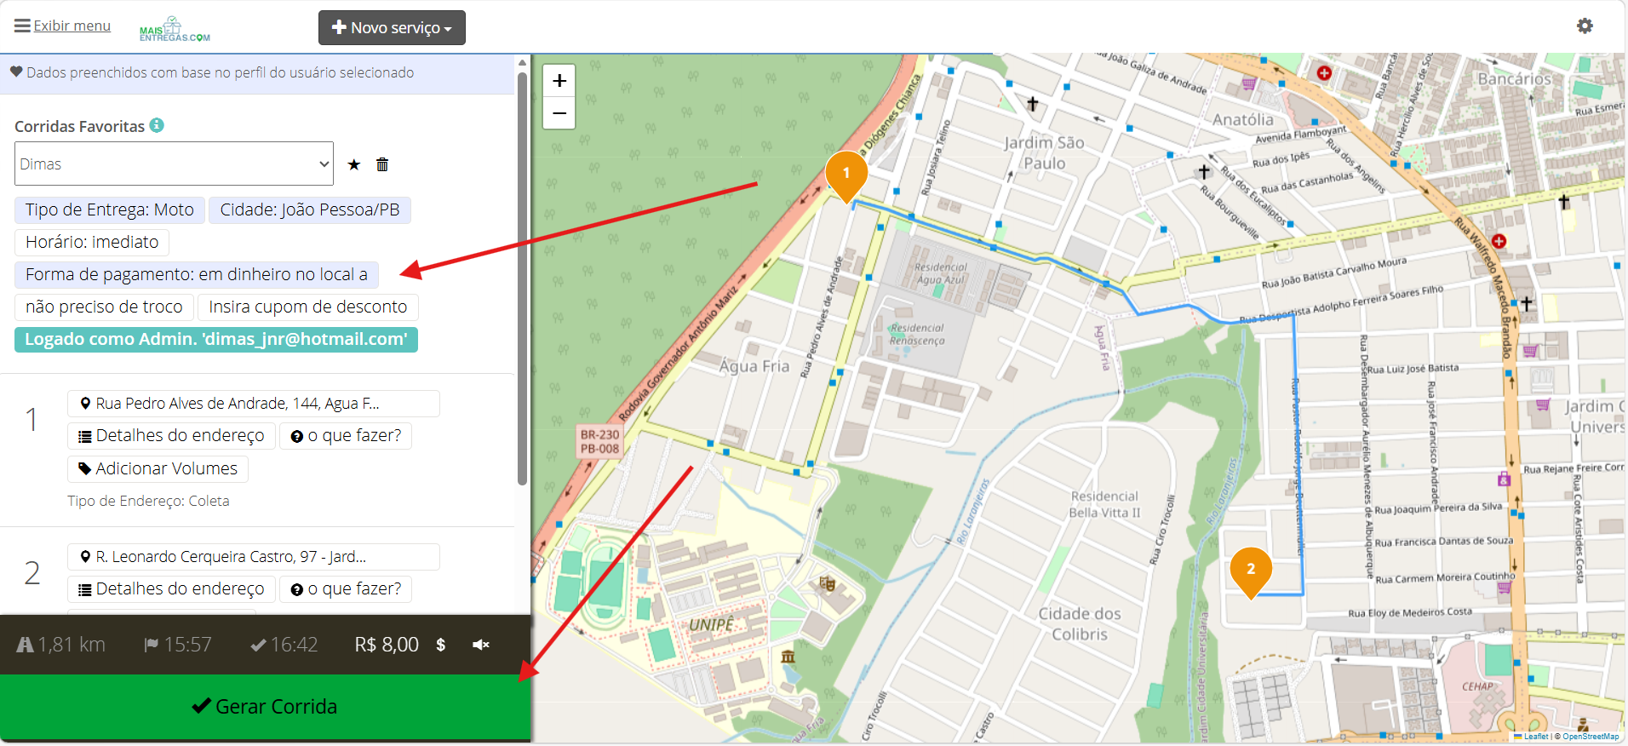This screenshot has height=746, width=1628.
Task: Delete favorite route with trash icon
Action: click(382, 164)
